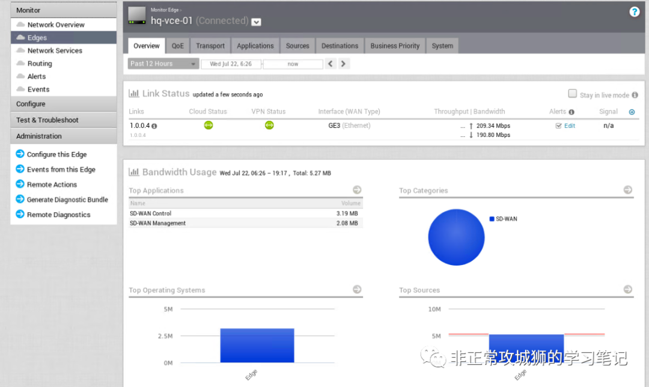Image resolution: width=649 pixels, height=387 pixels.
Task: Go to previous time range arrow
Action: (x=331, y=64)
